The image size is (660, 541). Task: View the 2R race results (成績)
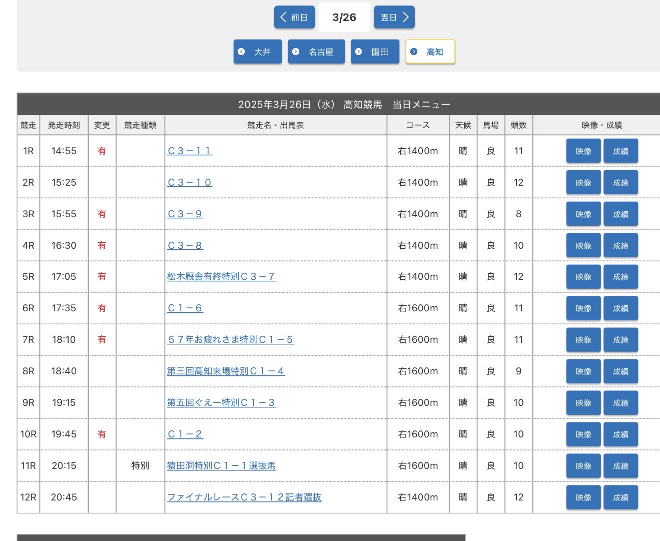620,182
